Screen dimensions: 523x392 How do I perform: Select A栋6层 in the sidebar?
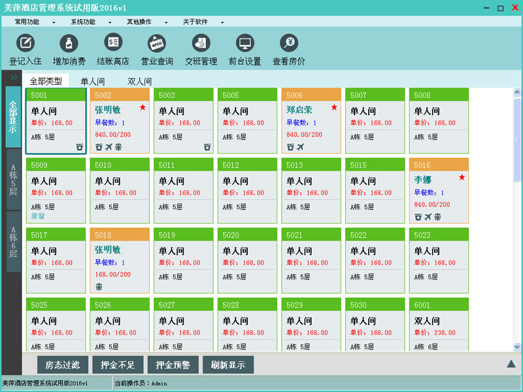(x=13, y=242)
